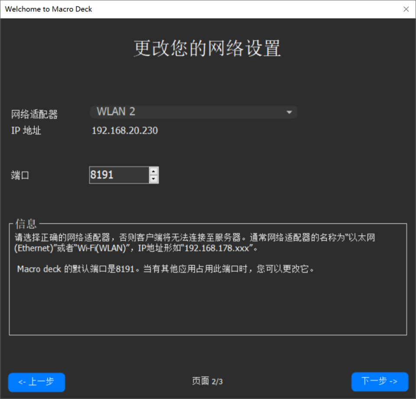Image resolution: width=416 pixels, height=399 pixels.
Task: Increase the port number with the up stepper
Action: [154, 172]
